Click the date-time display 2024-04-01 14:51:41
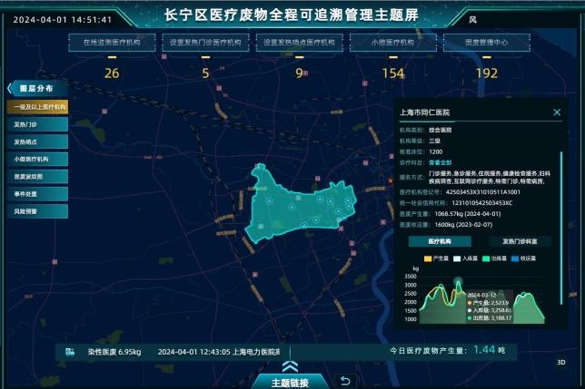This screenshot has height=389, width=585. coord(63,20)
